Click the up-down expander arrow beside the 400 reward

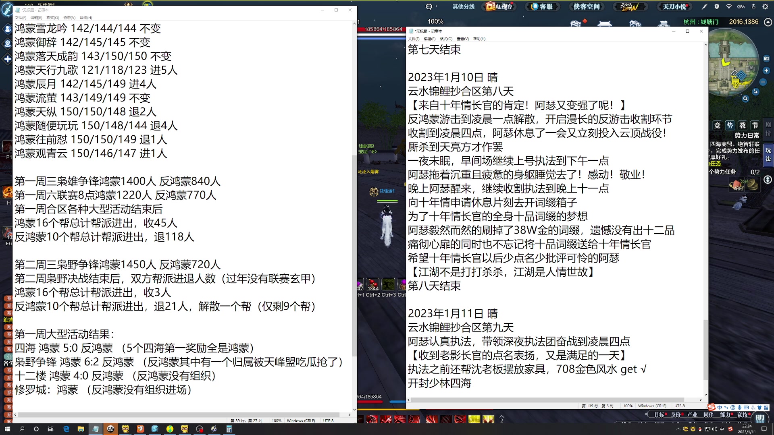[768, 180]
